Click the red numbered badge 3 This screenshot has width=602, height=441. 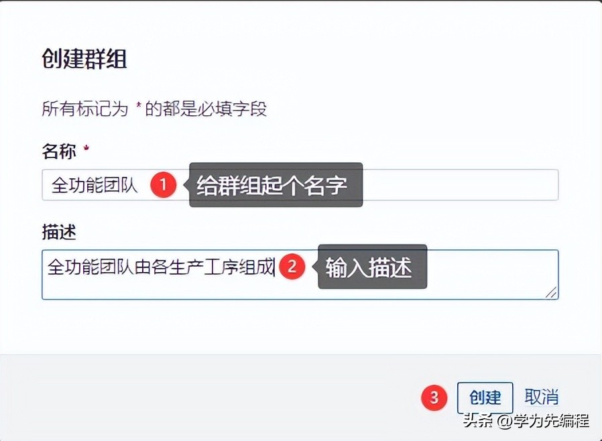click(433, 397)
